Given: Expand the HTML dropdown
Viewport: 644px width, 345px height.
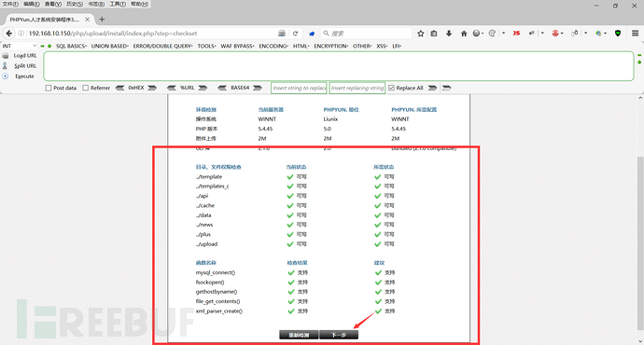Looking at the screenshot, I should [301, 46].
